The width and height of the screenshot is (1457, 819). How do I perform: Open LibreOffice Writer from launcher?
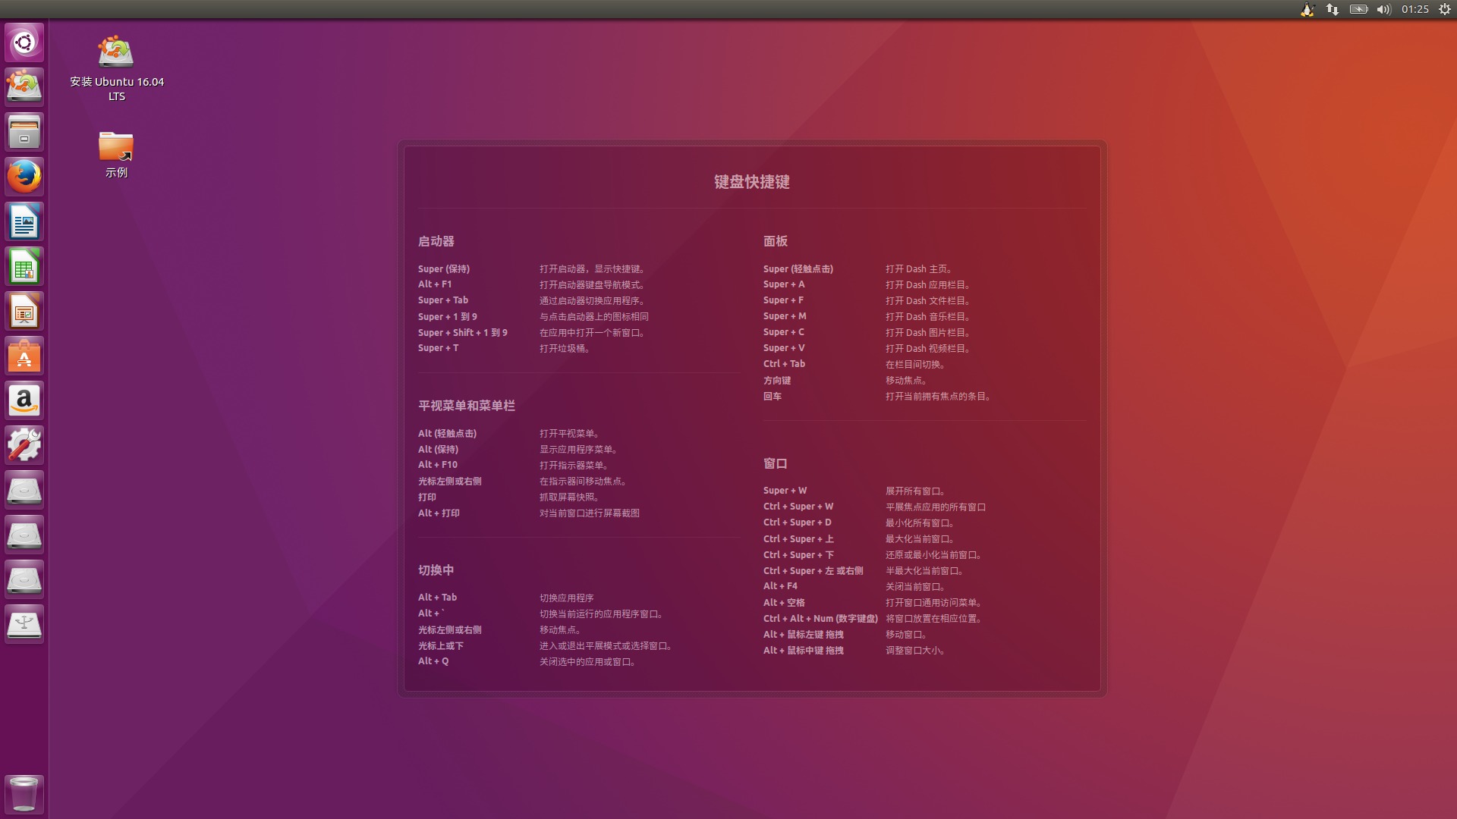pyautogui.click(x=24, y=221)
